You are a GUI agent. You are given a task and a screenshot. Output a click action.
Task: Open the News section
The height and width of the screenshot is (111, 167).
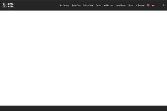coord(131,5)
